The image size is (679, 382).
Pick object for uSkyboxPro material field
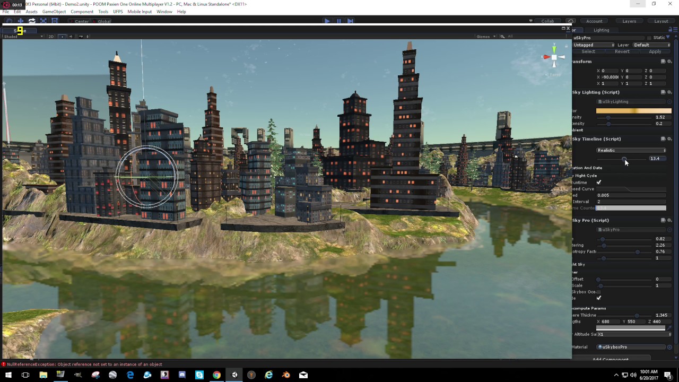(x=669, y=347)
